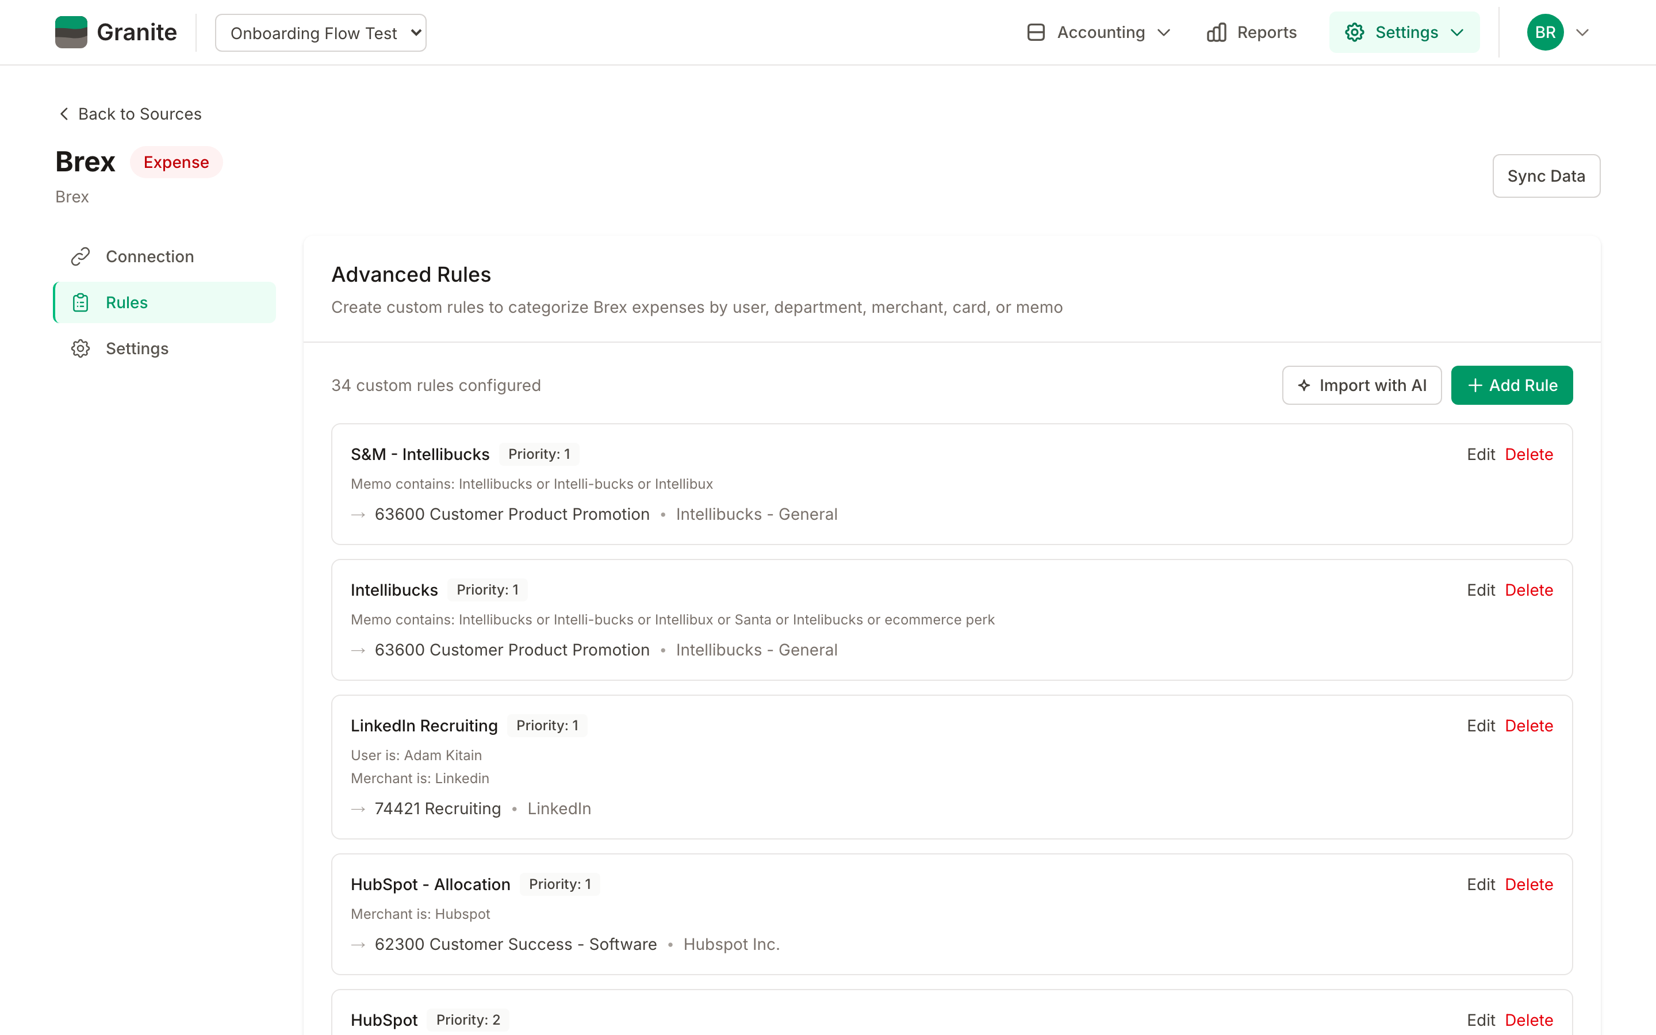Viewport: 1656px width, 1035px height.
Task: Click Merchant is: Linkedin condition
Action: pos(420,779)
